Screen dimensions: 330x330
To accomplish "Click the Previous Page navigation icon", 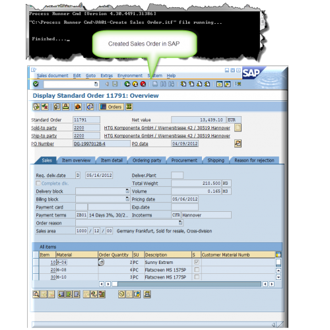I will (x=191, y=84).
